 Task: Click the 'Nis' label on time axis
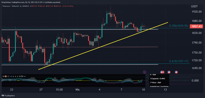[77, 90]
